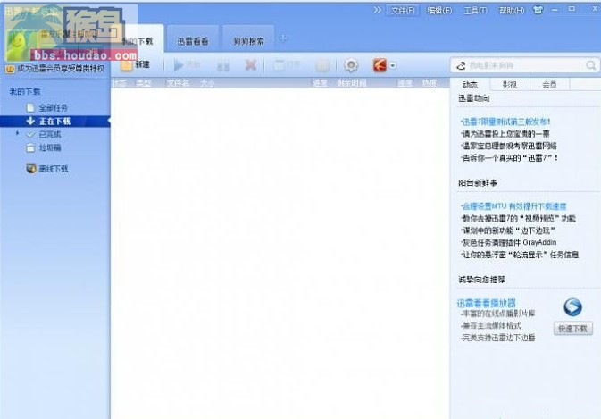Click the double-chevron expand icon near 文件

tap(378, 10)
